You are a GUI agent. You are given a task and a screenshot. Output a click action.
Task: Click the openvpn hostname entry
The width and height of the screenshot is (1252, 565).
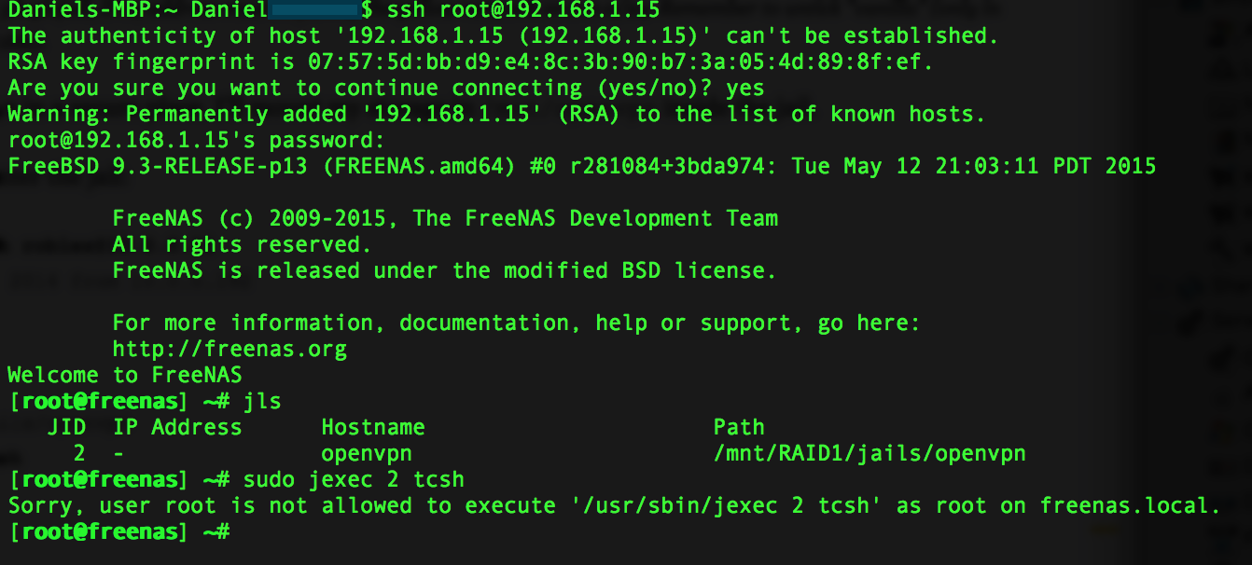(x=367, y=454)
